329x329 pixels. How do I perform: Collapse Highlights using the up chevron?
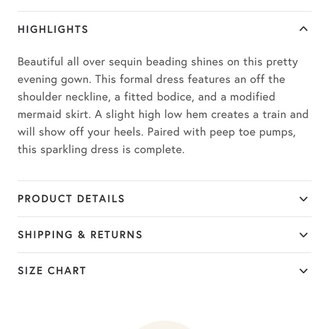tap(303, 29)
